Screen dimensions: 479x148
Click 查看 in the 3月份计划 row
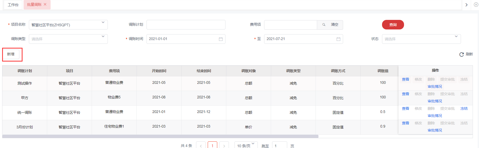pyautogui.click(x=406, y=123)
